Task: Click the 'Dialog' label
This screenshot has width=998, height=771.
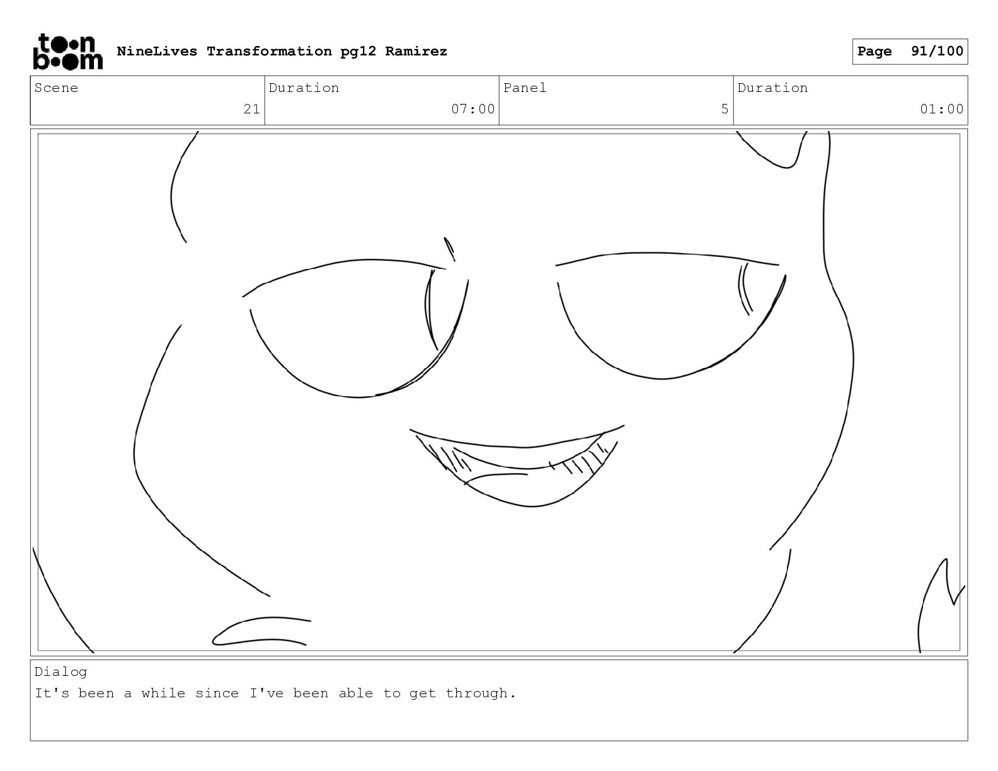Action: point(60,671)
